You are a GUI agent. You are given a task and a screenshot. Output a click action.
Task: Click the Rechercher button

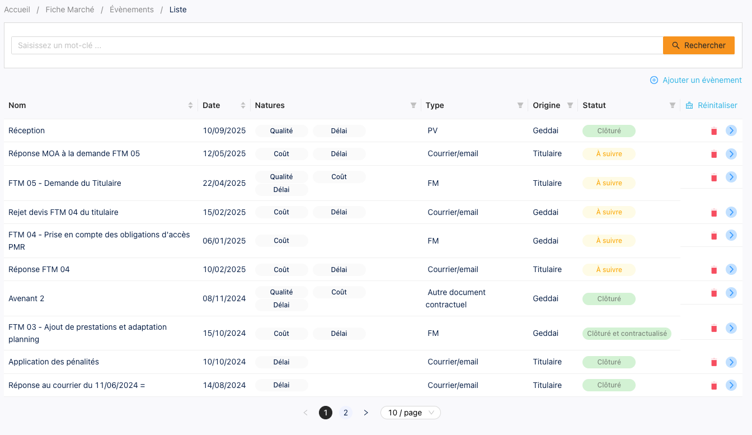point(698,45)
